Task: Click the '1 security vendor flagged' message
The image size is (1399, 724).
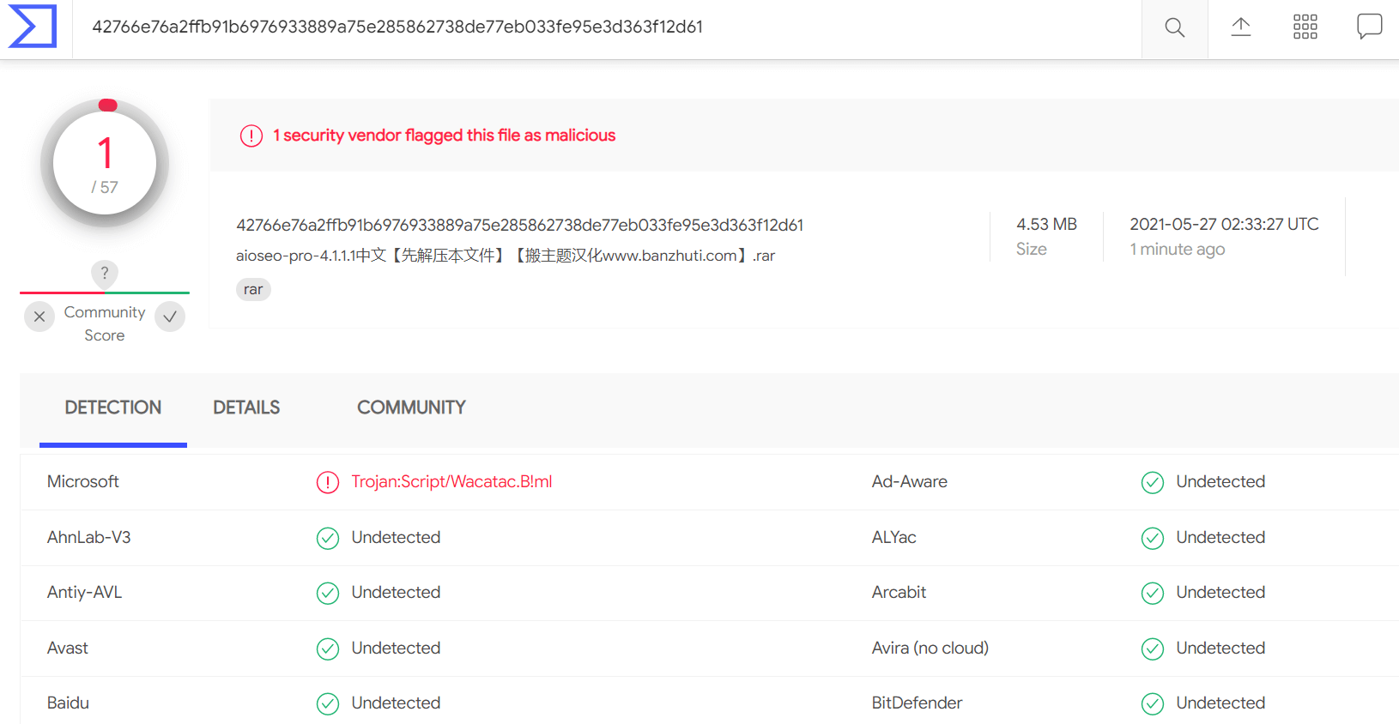Action: pyautogui.click(x=444, y=136)
